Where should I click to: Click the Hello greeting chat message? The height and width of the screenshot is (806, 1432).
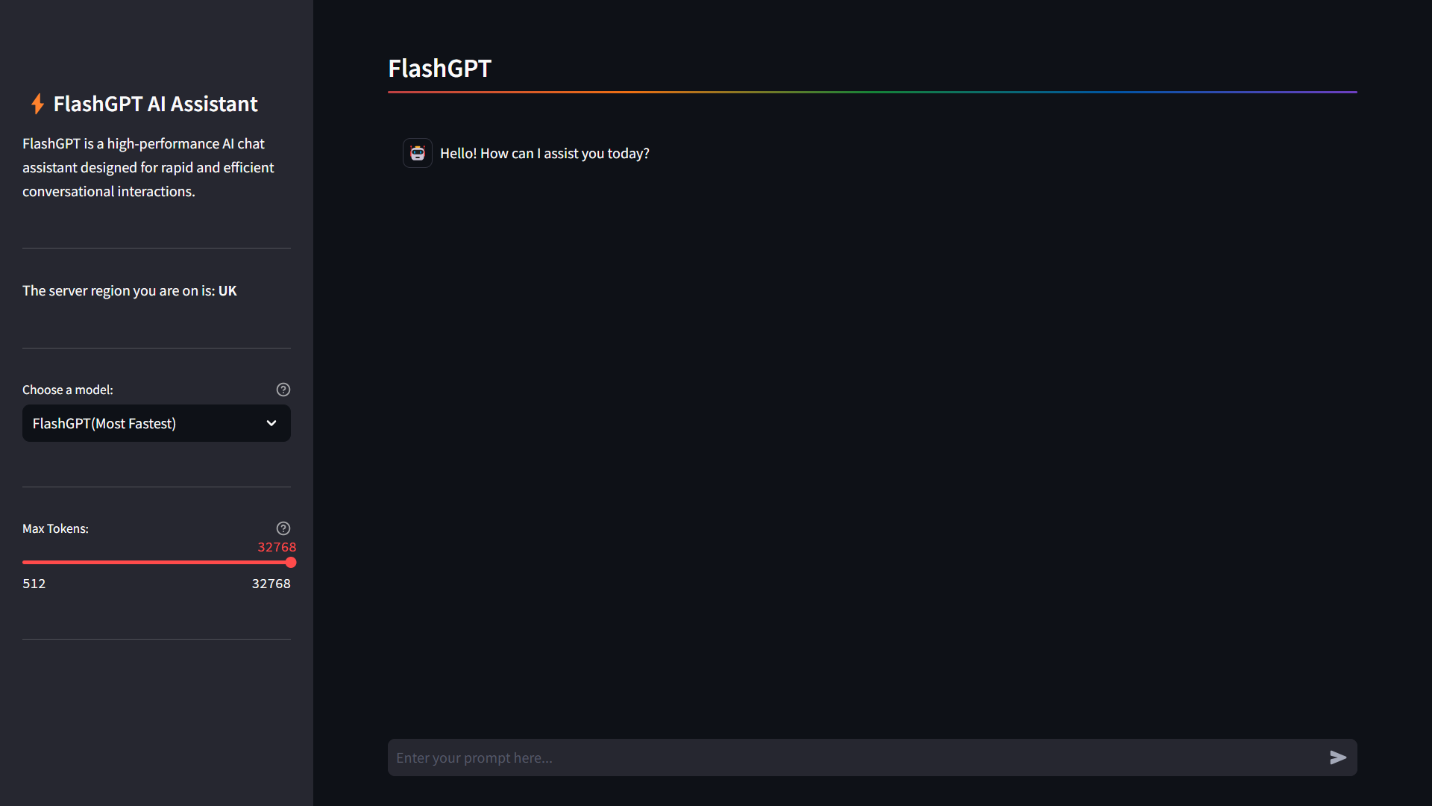pyautogui.click(x=544, y=153)
